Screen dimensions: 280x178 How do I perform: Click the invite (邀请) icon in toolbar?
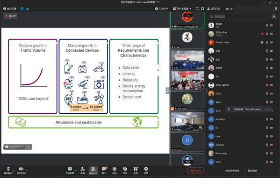tap(82, 171)
